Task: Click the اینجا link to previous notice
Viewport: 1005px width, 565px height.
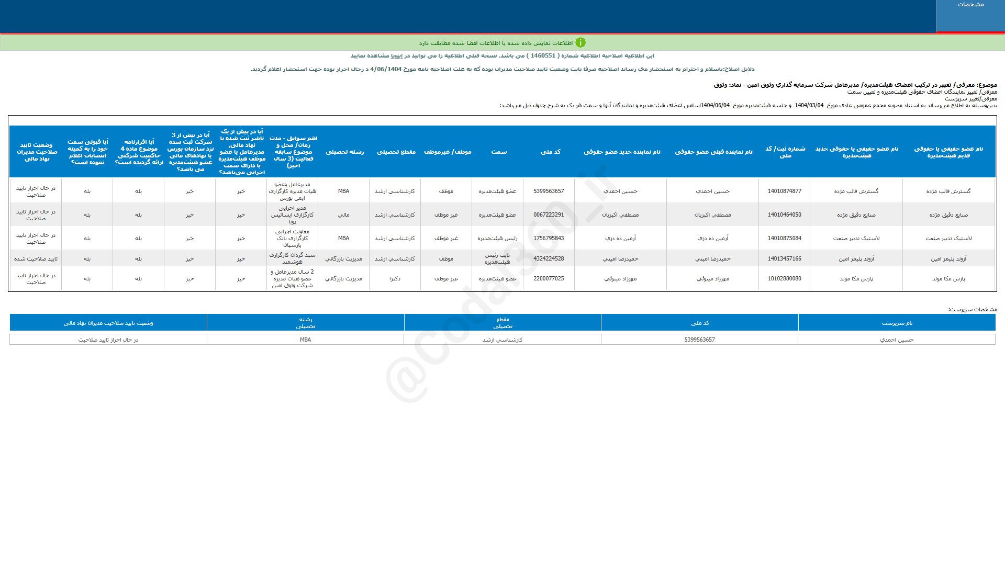Action: tap(398, 55)
